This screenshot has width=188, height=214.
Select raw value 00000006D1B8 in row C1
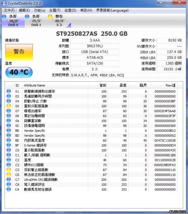point(165,155)
